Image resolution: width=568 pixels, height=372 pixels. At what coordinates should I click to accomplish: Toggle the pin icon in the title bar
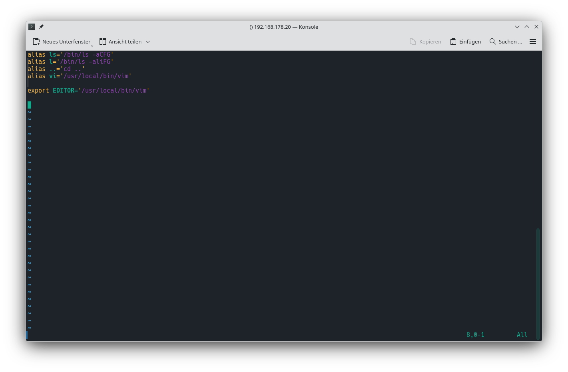41,27
